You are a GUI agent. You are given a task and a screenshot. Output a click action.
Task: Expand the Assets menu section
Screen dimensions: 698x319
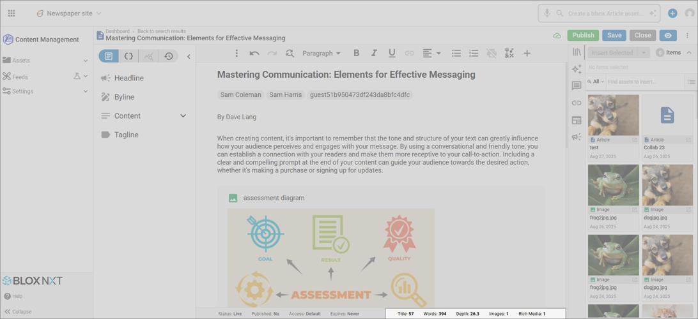45,61
